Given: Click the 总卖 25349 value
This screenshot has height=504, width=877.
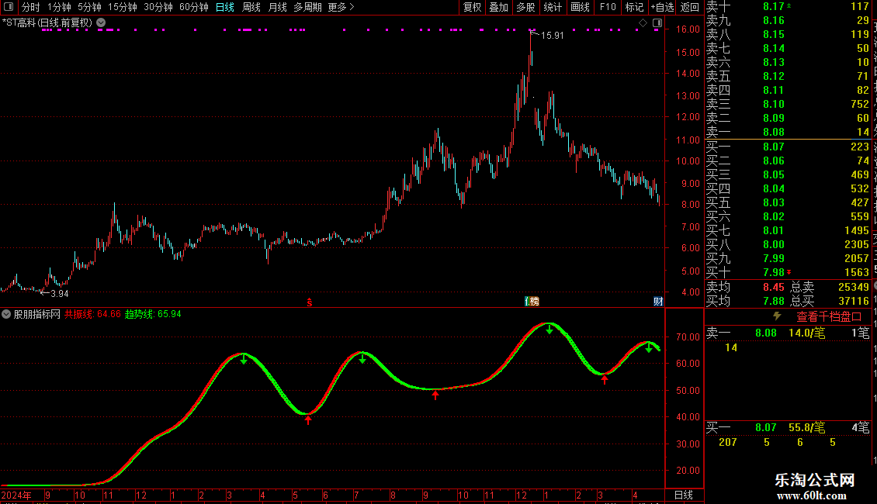Looking at the screenshot, I should point(854,287).
